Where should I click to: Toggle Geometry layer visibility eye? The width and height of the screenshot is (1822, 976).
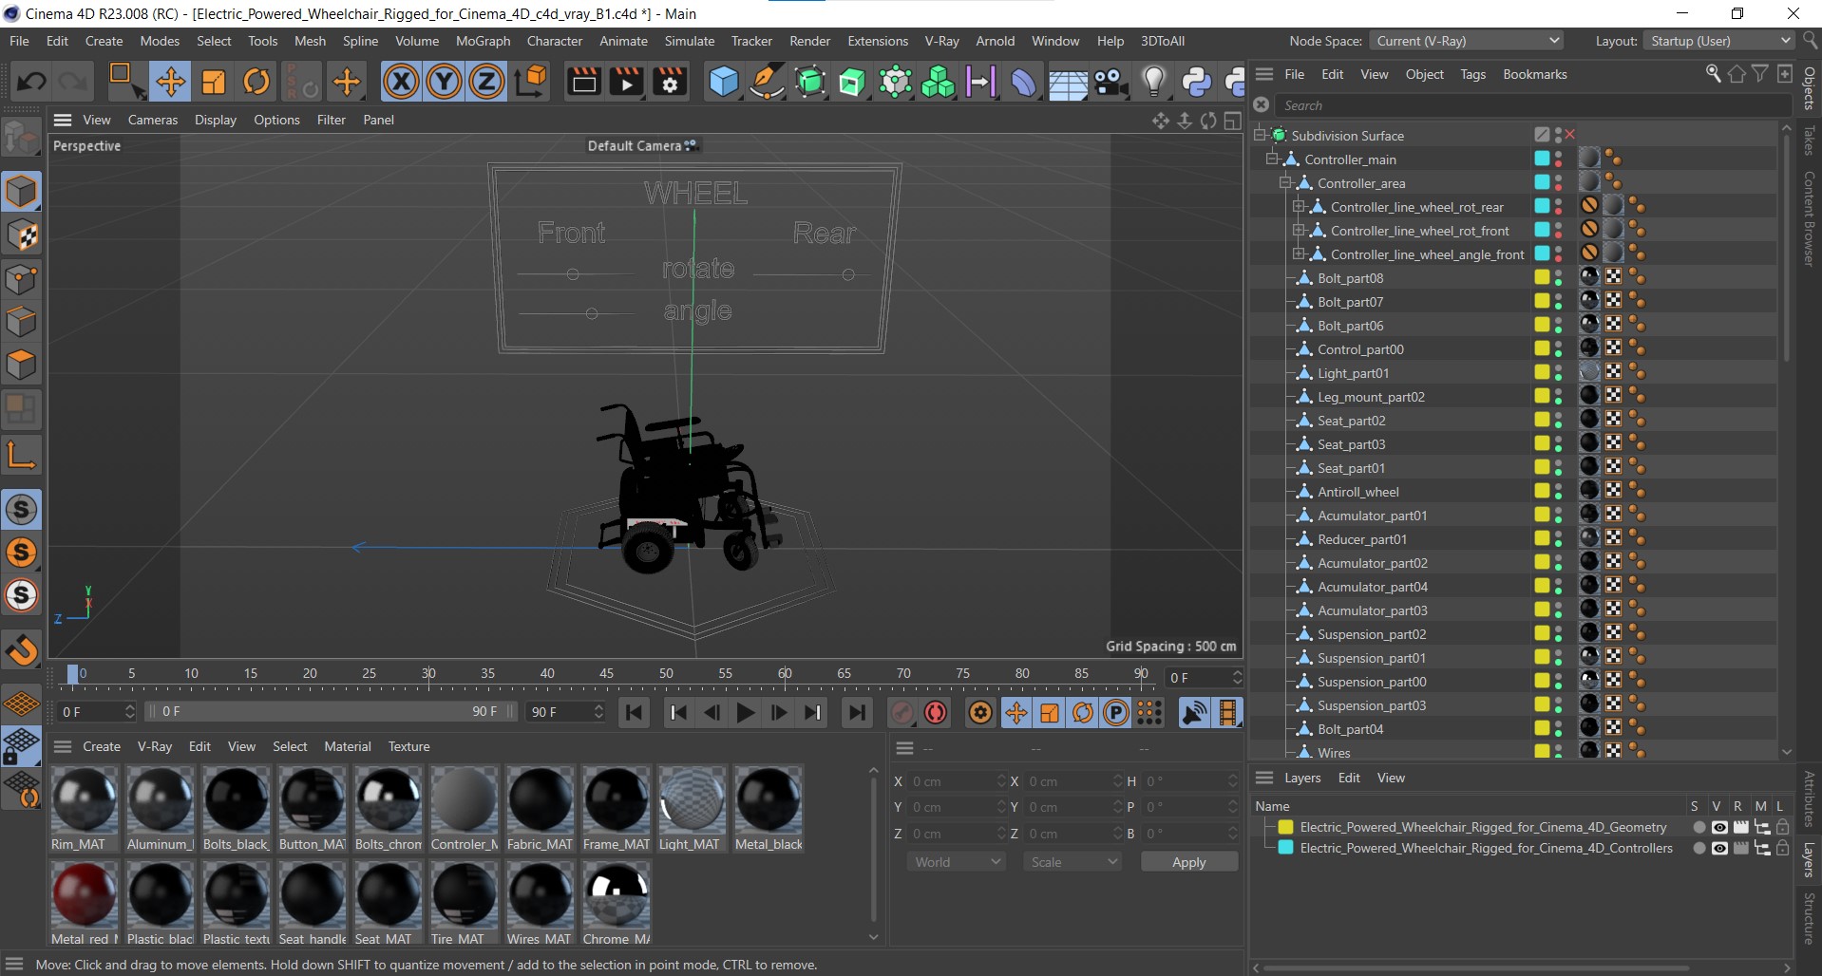1719,827
